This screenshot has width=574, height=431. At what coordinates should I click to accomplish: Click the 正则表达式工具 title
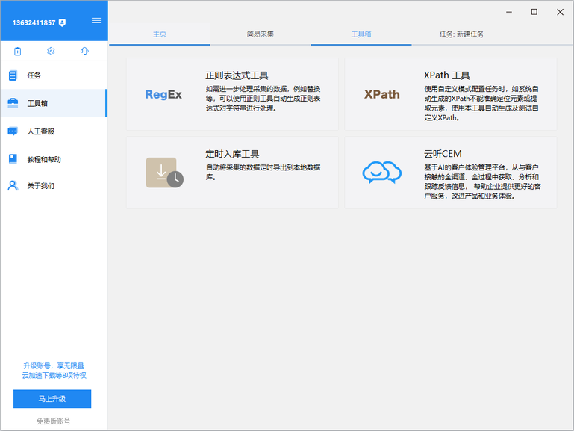click(237, 75)
